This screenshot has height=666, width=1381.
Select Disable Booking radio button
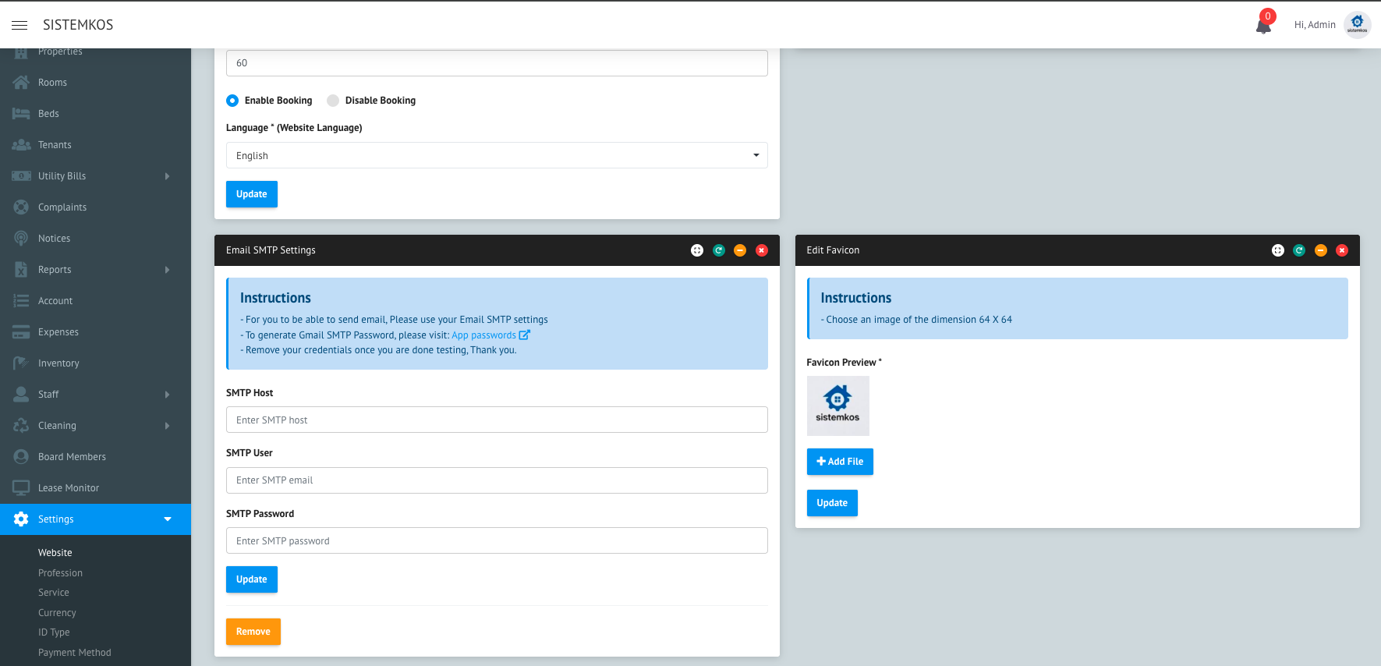point(333,101)
